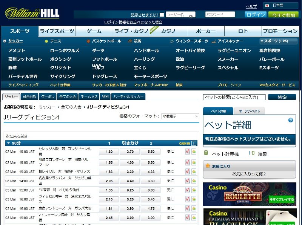Viewport: 302px width, 225px height.
Task: Switch to 試合日程 tab
Action: click(29, 96)
